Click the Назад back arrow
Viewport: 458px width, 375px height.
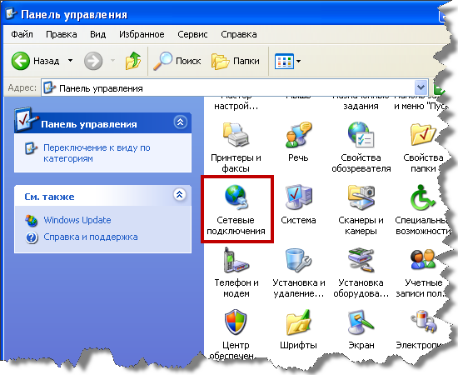pos(21,61)
